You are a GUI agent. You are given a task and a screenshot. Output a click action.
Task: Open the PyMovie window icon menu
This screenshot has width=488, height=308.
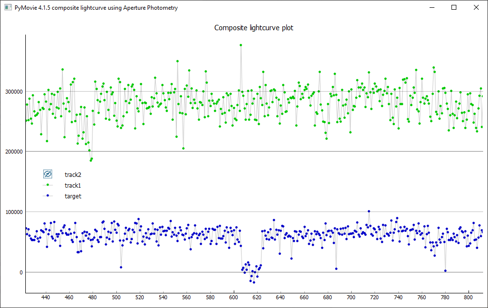(x=8, y=8)
